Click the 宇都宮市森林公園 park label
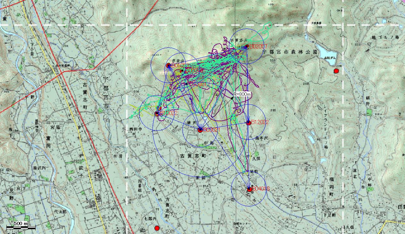Image resolution: width=405 pixels, height=234 pixels. coord(290,52)
